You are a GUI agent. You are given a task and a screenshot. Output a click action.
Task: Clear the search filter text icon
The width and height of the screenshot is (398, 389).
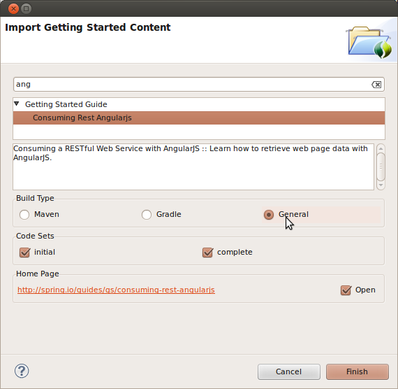[376, 85]
